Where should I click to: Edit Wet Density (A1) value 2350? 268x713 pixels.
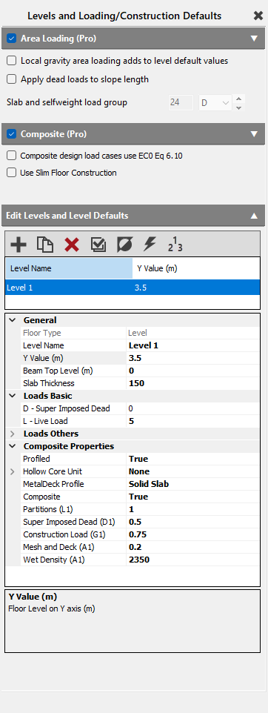(x=192, y=560)
